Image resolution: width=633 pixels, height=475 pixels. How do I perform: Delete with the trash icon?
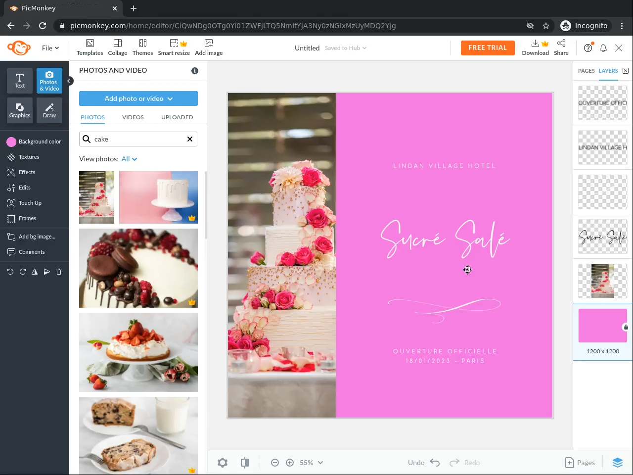coord(59,272)
